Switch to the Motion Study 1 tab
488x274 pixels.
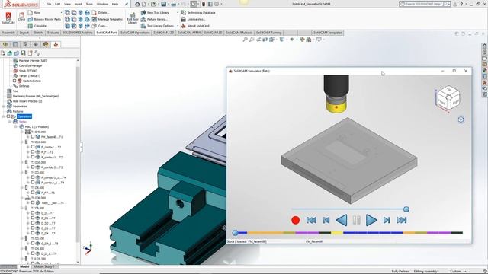click(43, 266)
